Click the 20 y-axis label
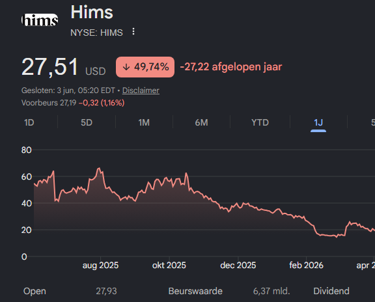The width and height of the screenshot is (375, 302). (26, 230)
